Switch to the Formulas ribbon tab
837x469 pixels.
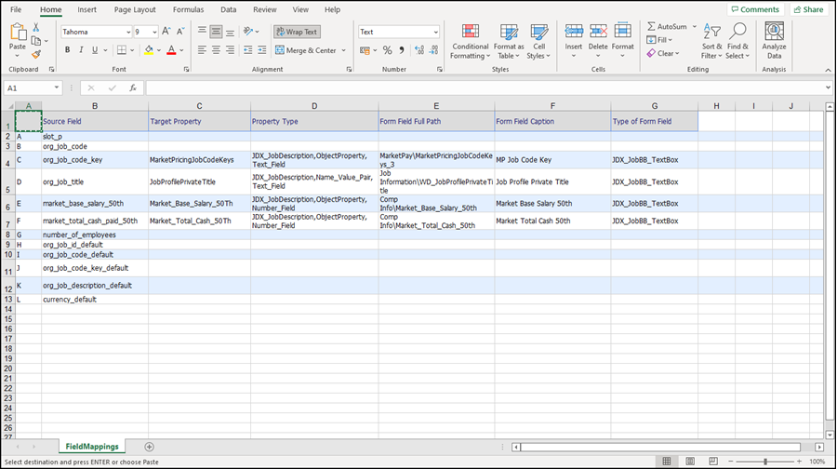pyautogui.click(x=189, y=9)
